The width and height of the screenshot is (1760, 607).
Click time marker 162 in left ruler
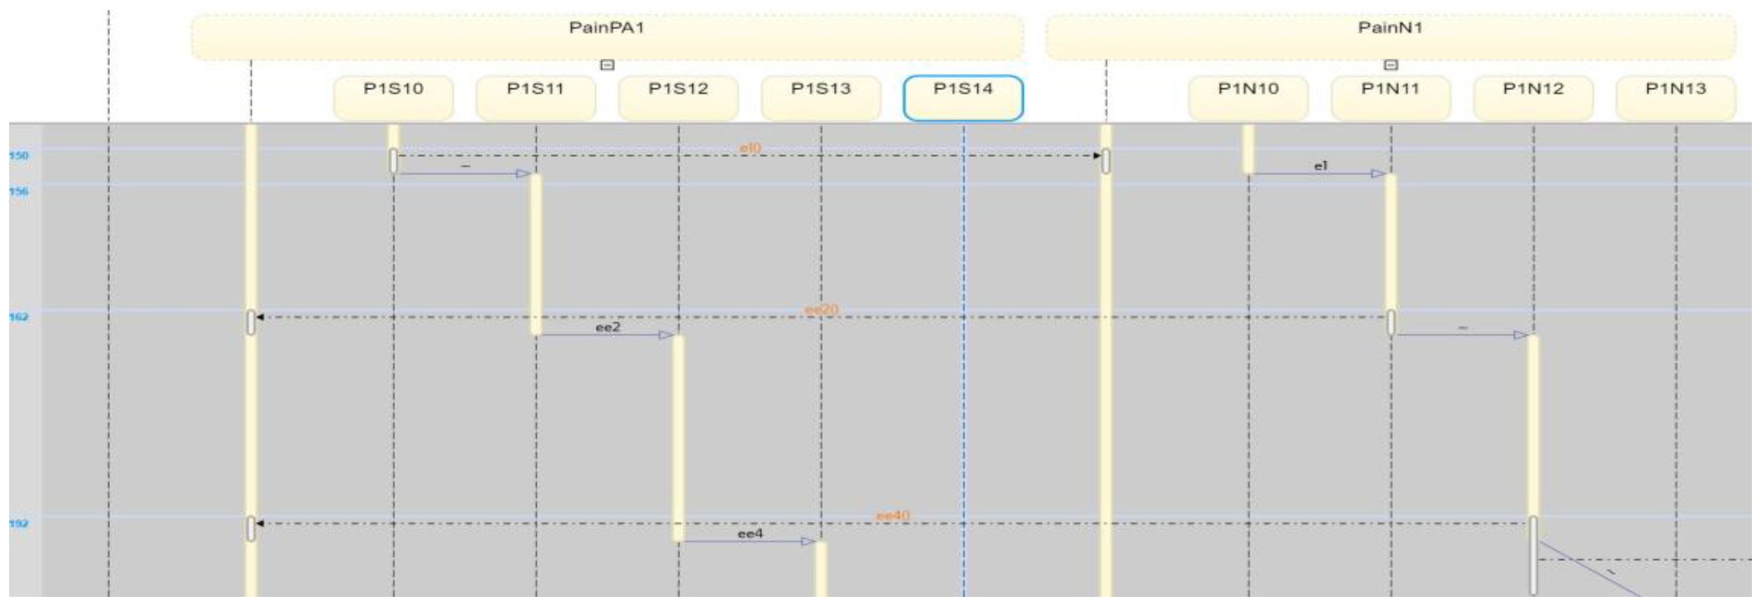point(19,317)
